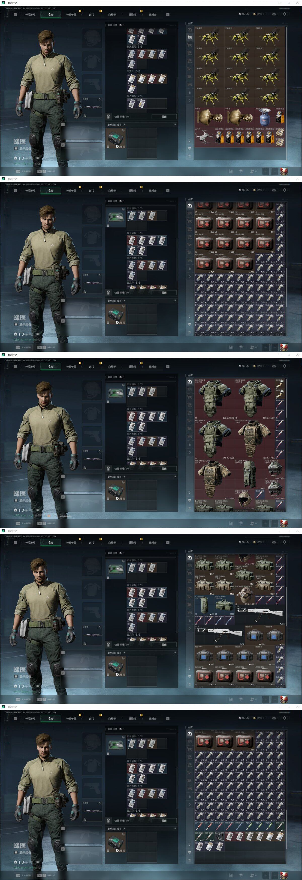The height and width of the screenshot is (880, 302).
Task: Open mail icon in armor-vest window
Action: point(274,366)
